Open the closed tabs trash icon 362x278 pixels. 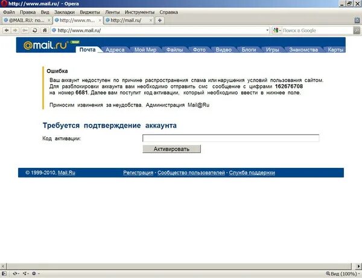click(357, 20)
